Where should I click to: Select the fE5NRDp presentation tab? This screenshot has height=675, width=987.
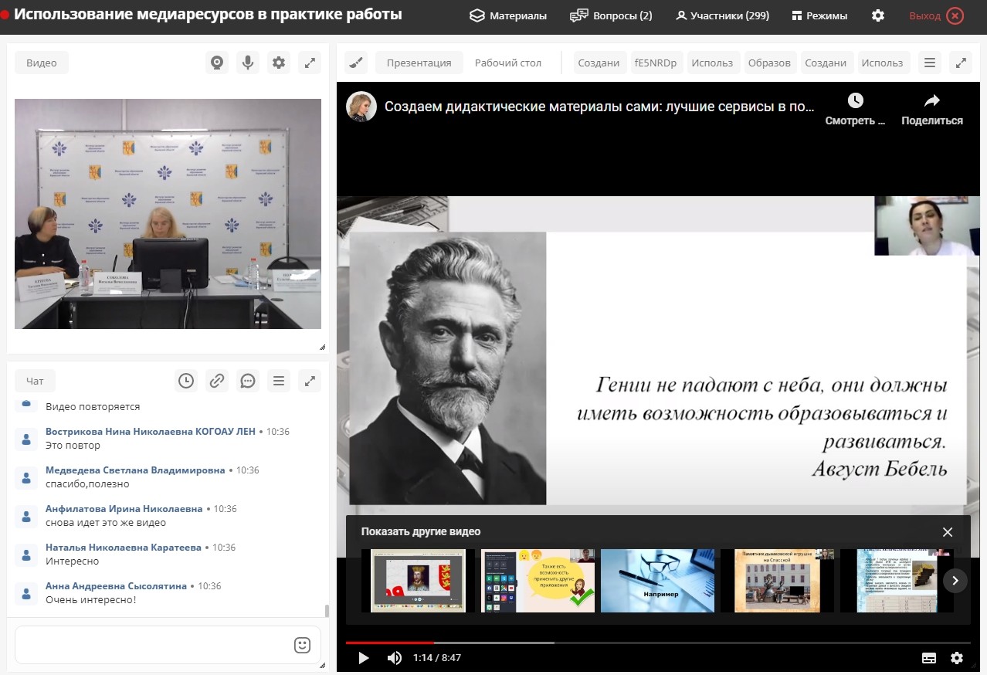[656, 64]
